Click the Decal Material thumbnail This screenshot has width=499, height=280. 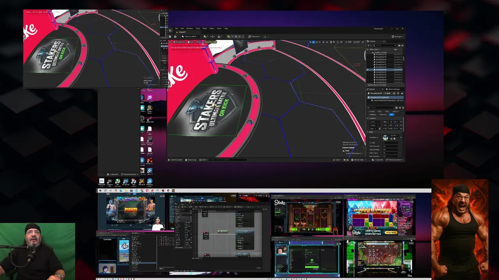point(386,137)
